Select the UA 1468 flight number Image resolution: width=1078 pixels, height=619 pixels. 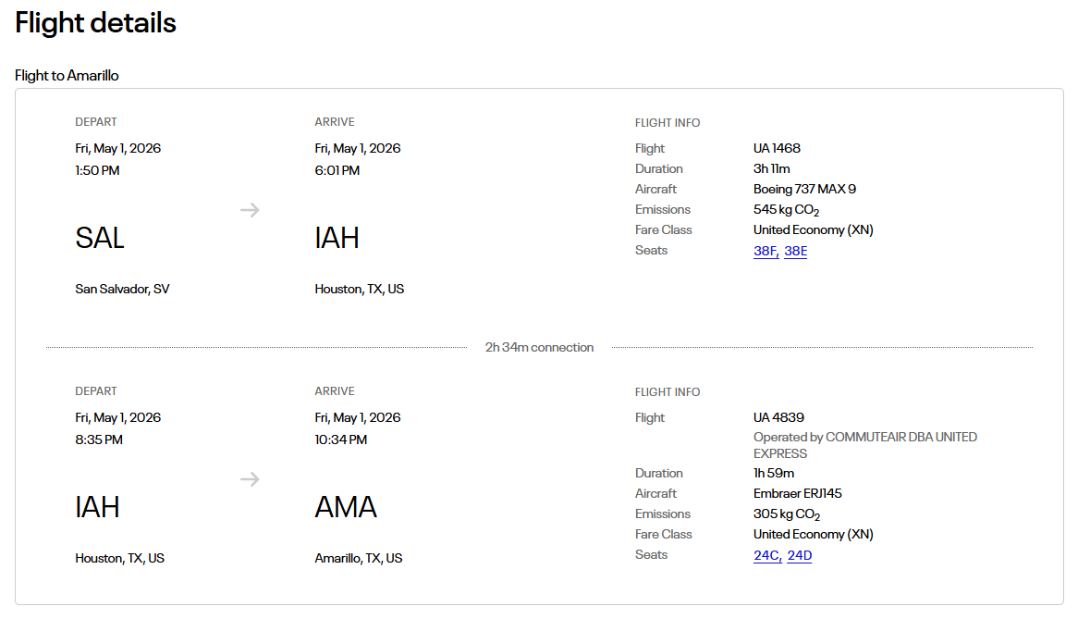tap(778, 148)
